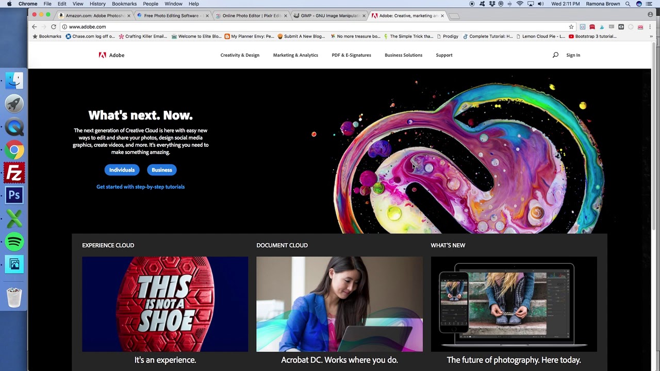Click the Individuals button
Image resolution: width=660 pixels, height=371 pixels.
(122, 170)
